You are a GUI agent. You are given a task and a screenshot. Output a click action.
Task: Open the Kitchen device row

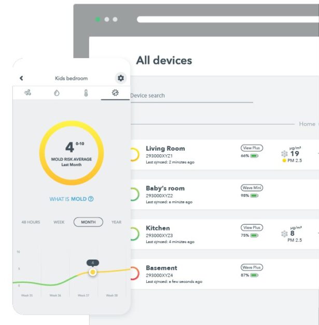tap(225, 234)
